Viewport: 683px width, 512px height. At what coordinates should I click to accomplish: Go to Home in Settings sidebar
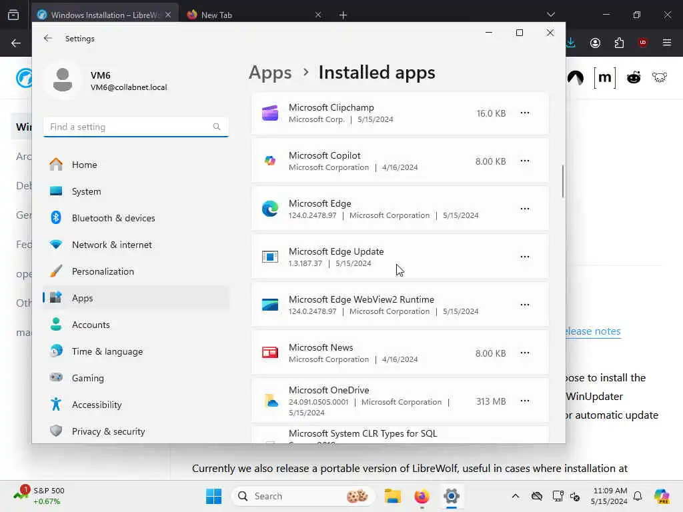click(136, 165)
